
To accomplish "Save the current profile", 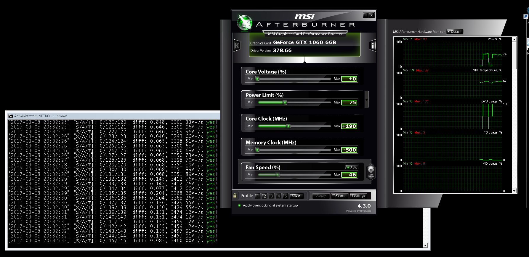I will 296,196.
